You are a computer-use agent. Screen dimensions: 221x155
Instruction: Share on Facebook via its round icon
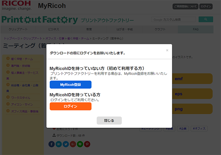point(51,144)
